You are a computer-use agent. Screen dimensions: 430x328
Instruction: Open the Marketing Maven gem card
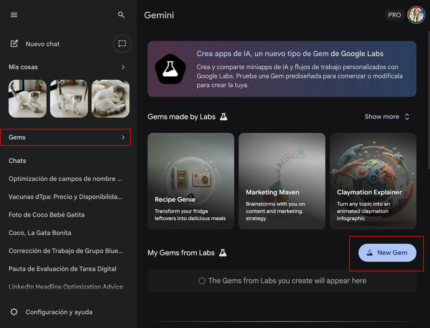(x=282, y=181)
